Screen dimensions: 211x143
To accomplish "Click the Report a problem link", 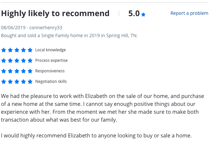I will (189, 13).
